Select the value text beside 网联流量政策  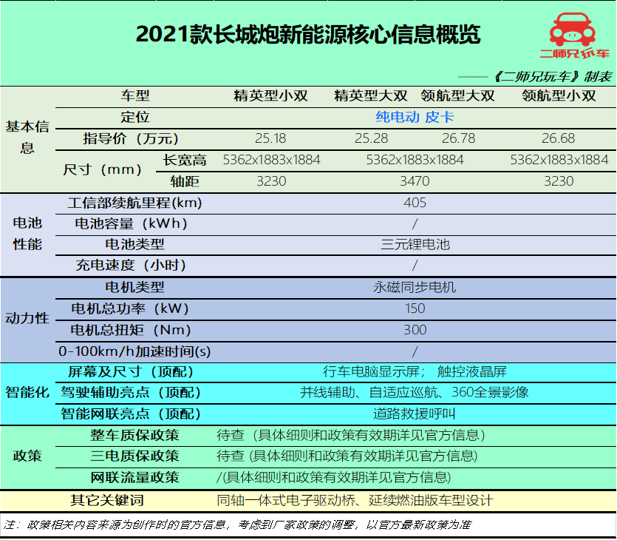(x=334, y=478)
